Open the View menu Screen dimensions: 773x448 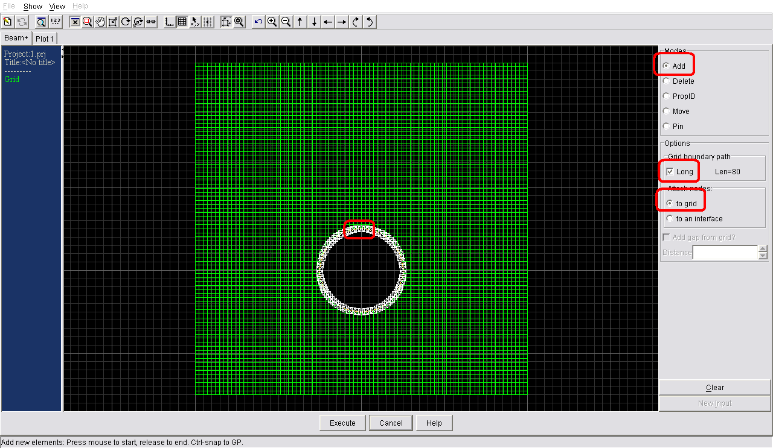point(57,6)
